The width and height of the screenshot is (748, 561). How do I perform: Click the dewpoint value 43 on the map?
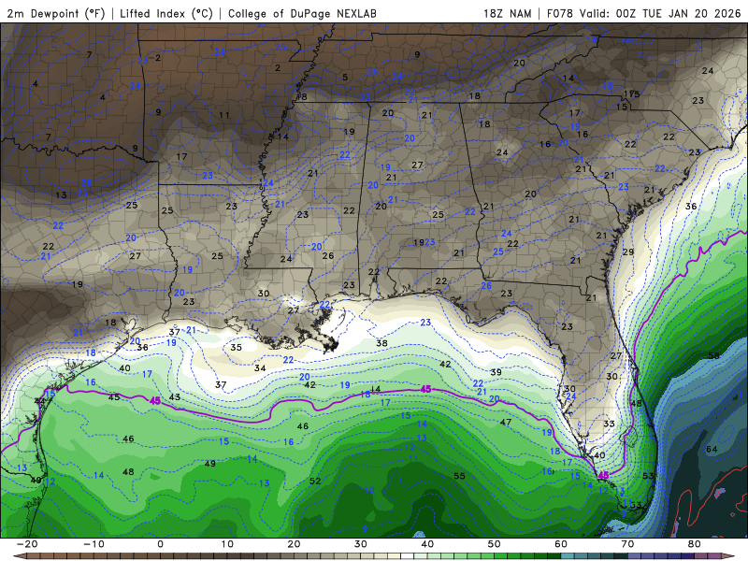click(x=175, y=396)
